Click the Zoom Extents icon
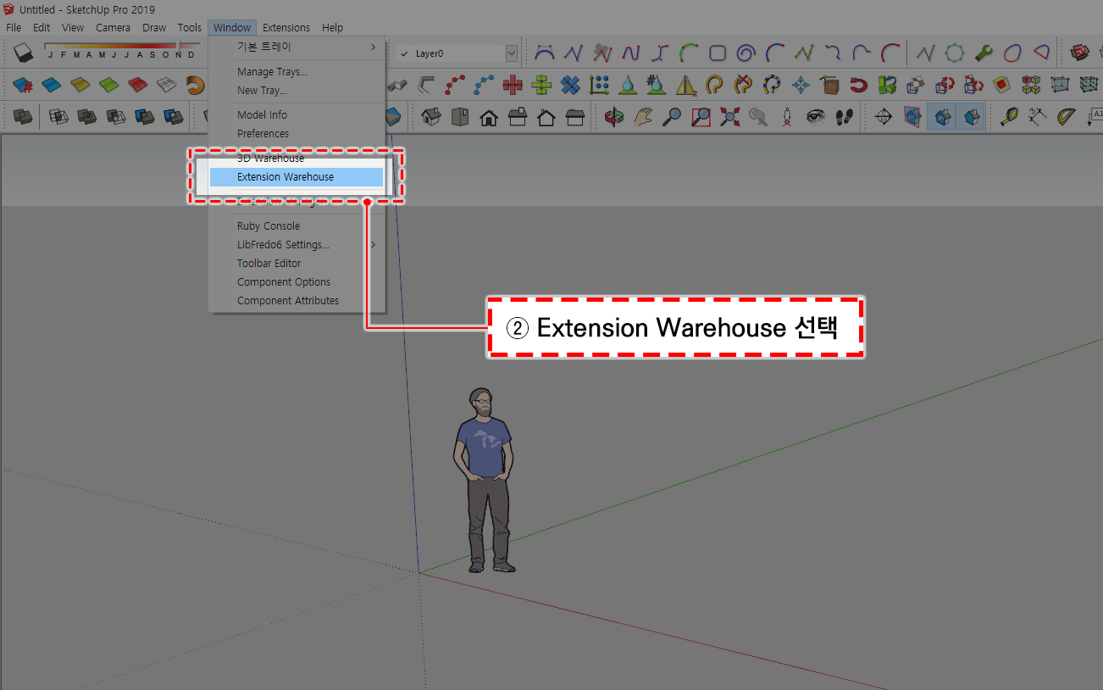This screenshot has height=690, width=1103. (x=729, y=117)
